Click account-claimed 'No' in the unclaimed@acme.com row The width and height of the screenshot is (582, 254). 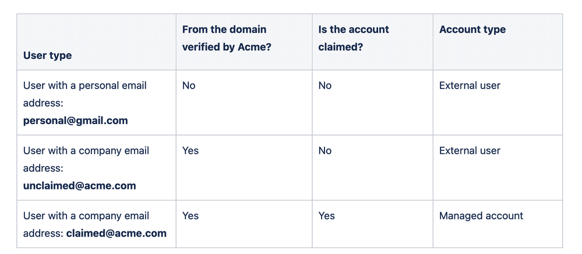click(x=325, y=151)
